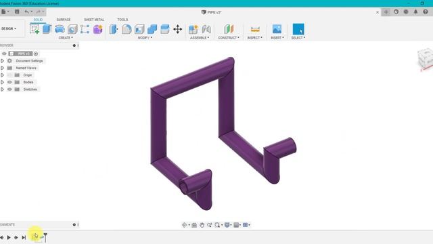Open the Display Settings monitor dropdown
Screen dimensions: 433x244
(228, 225)
